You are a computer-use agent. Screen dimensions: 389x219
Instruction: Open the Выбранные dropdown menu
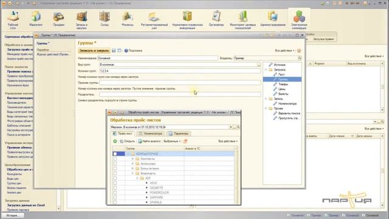(x=171, y=141)
